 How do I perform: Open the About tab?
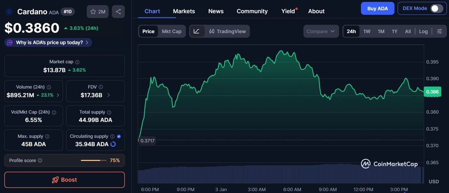coord(316,11)
